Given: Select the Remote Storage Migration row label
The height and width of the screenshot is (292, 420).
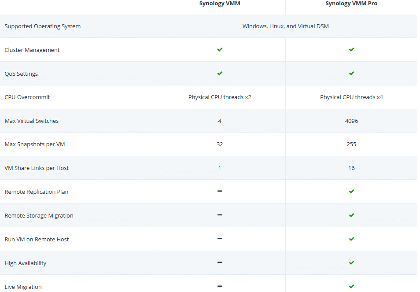Looking at the screenshot, I should [39, 216].
